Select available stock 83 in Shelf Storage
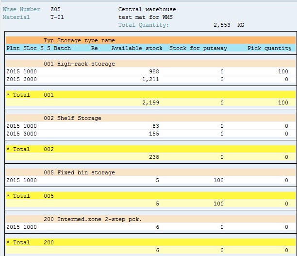 (155, 126)
